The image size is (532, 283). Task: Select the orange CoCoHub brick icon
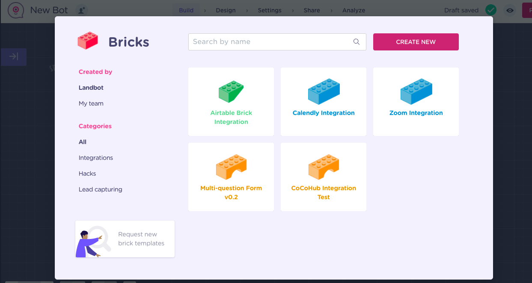click(x=324, y=167)
